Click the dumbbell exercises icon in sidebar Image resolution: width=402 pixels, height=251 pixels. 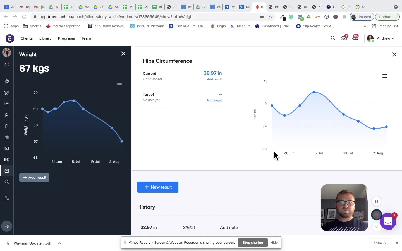[7, 160]
